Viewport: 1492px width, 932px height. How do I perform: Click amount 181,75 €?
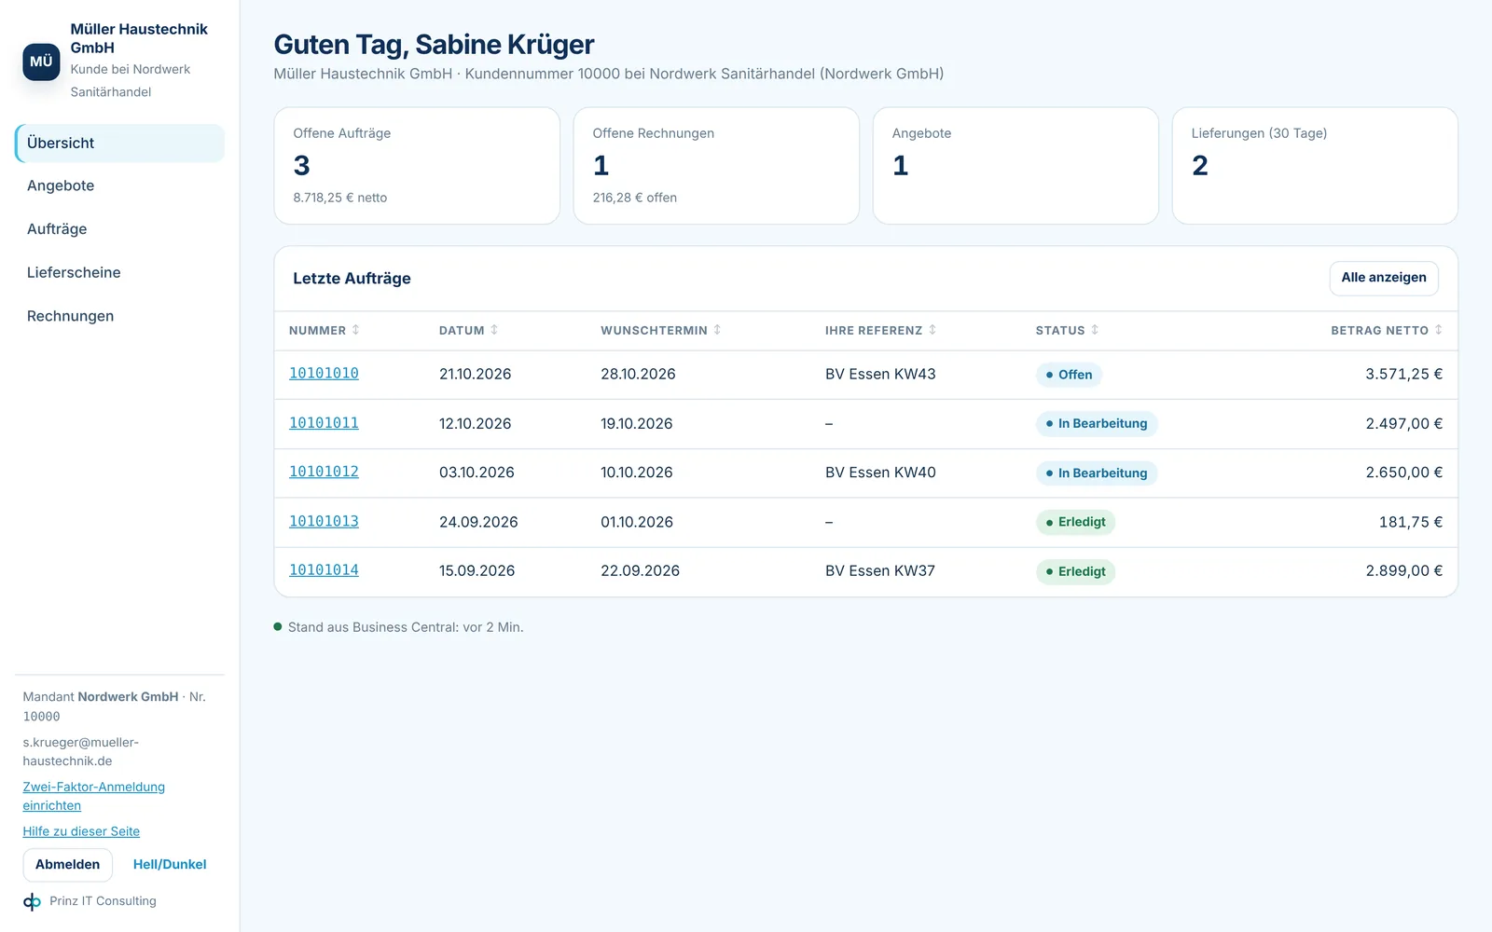pyautogui.click(x=1411, y=522)
